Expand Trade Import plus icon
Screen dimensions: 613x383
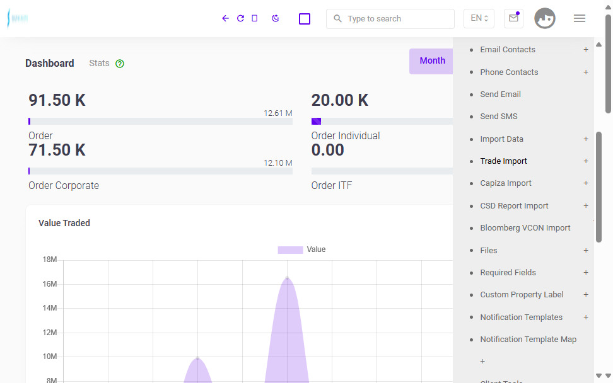(586, 161)
